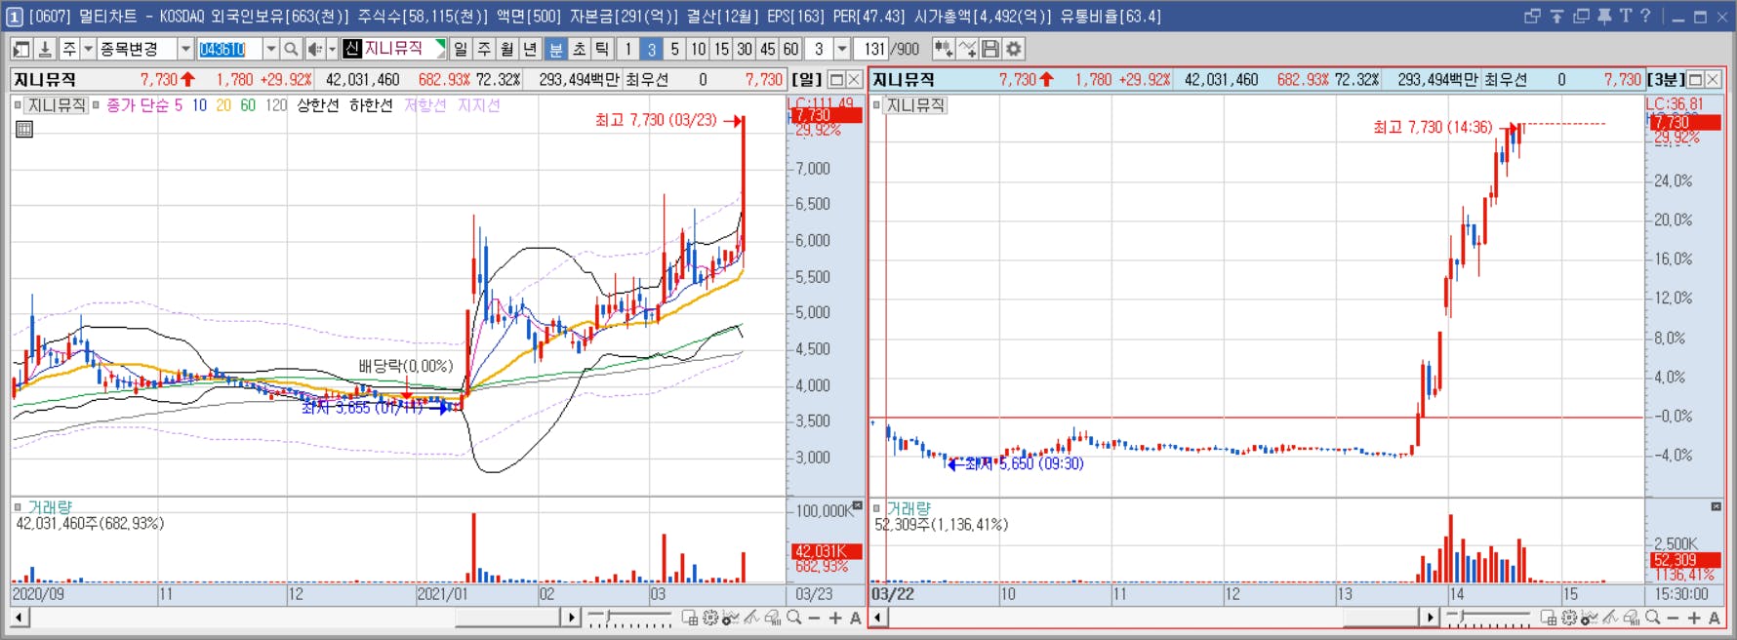1737x640 pixels.
Task: Click the 거래량 label in the 3-minute volume pane
Action: point(909,508)
